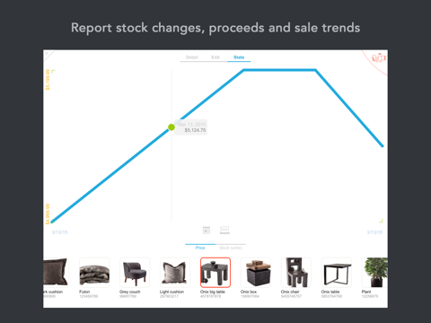Screen dimensions: 431x323
Task: Switch chart to Price view
Action: [x=200, y=248]
